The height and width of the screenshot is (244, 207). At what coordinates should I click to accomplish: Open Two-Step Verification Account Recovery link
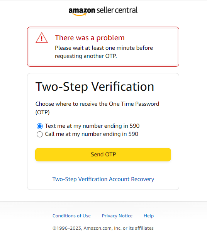pos(103,179)
